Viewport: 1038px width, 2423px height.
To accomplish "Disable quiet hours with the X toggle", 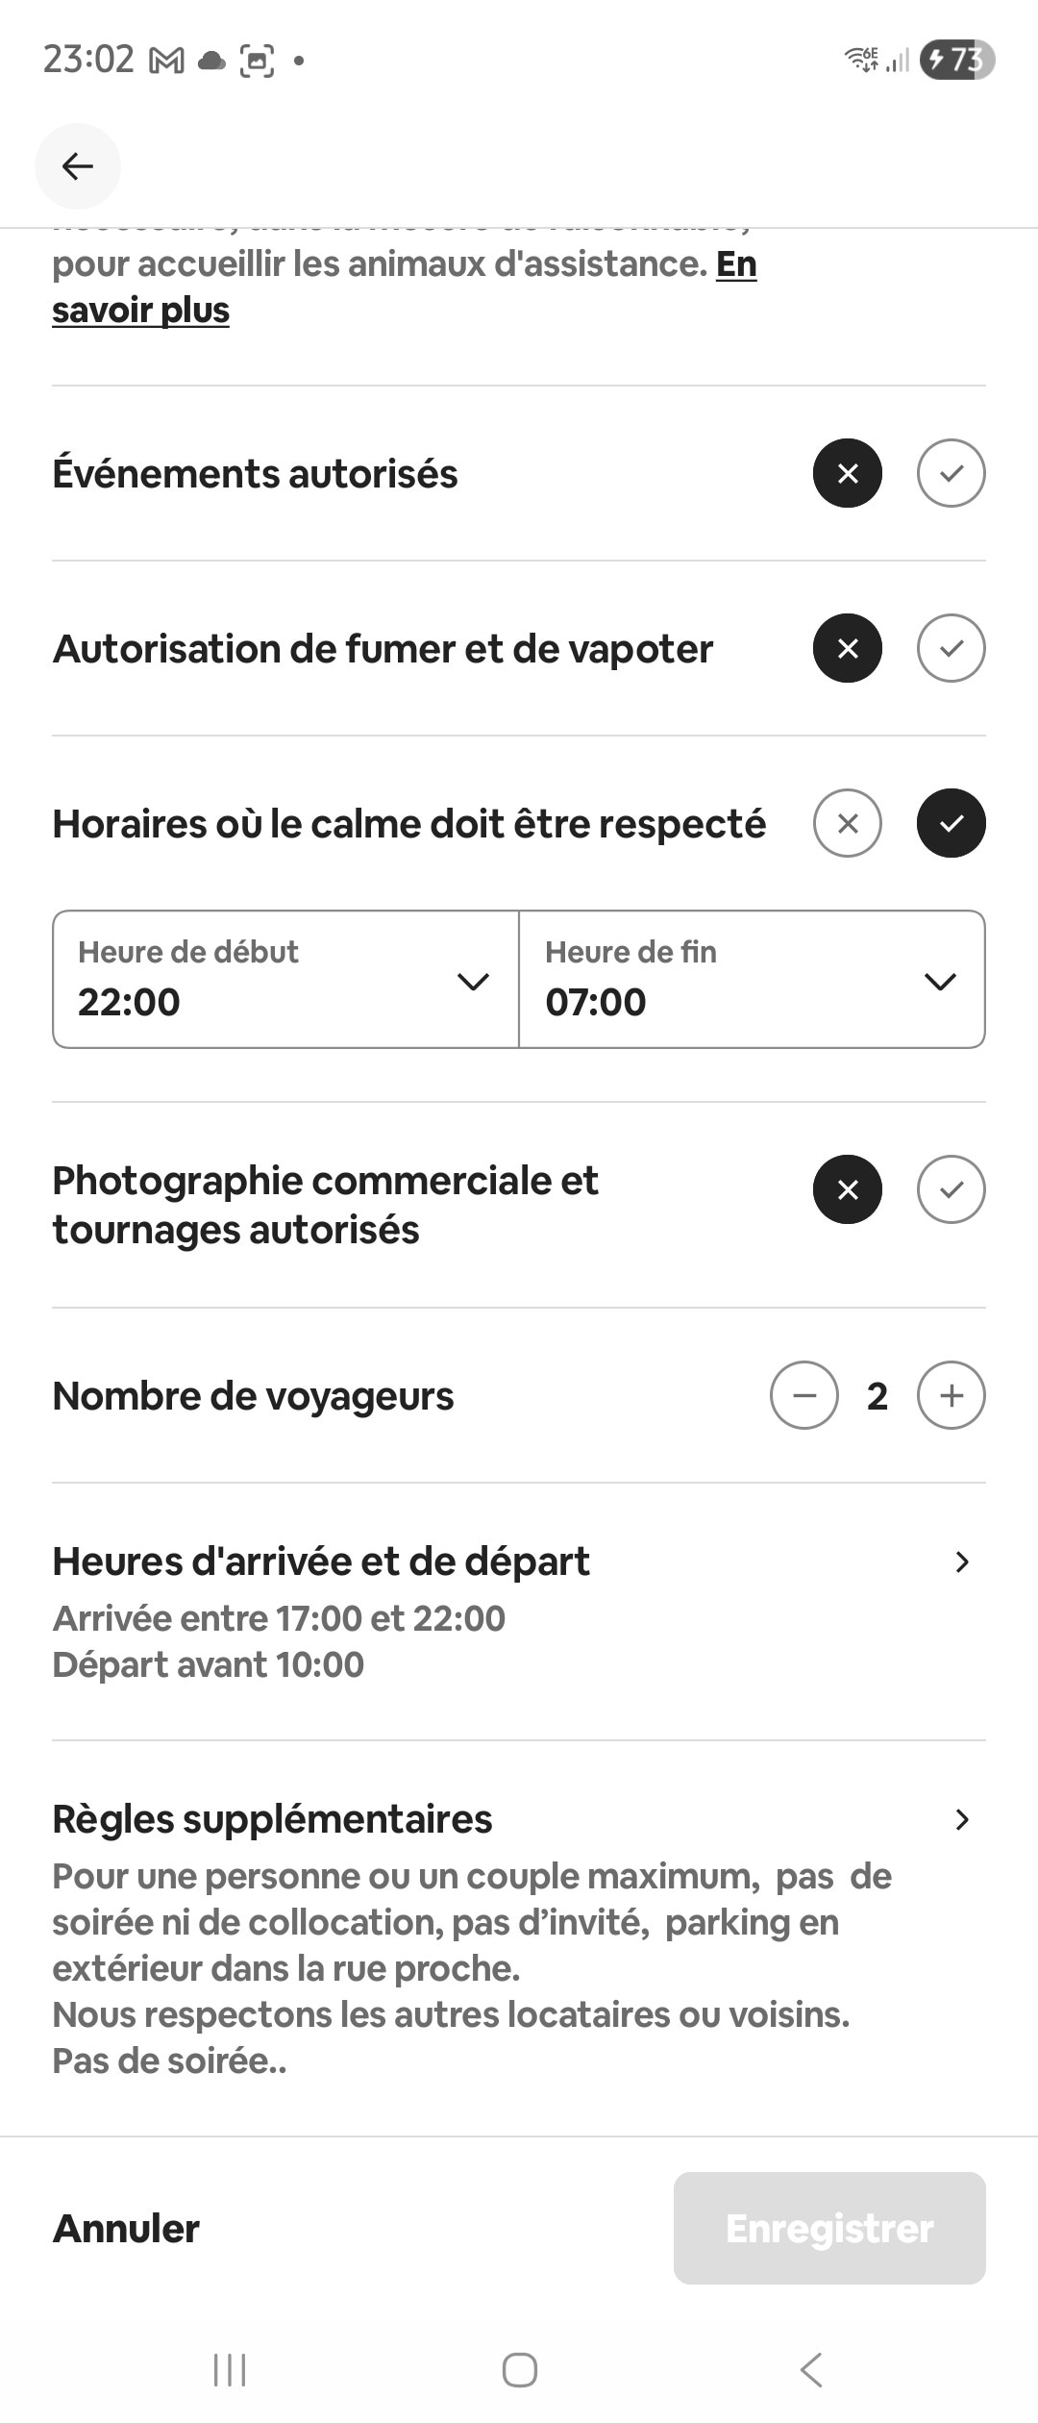I will pyautogui.click(x=848, y=823).
